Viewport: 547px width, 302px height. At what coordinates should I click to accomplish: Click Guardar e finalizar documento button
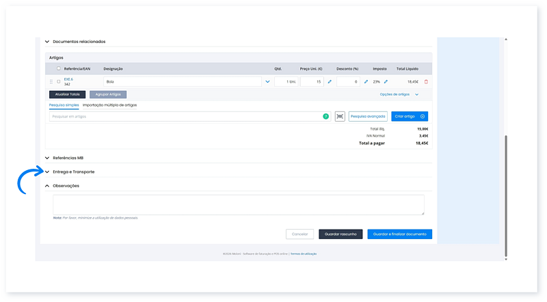point(399,234)
